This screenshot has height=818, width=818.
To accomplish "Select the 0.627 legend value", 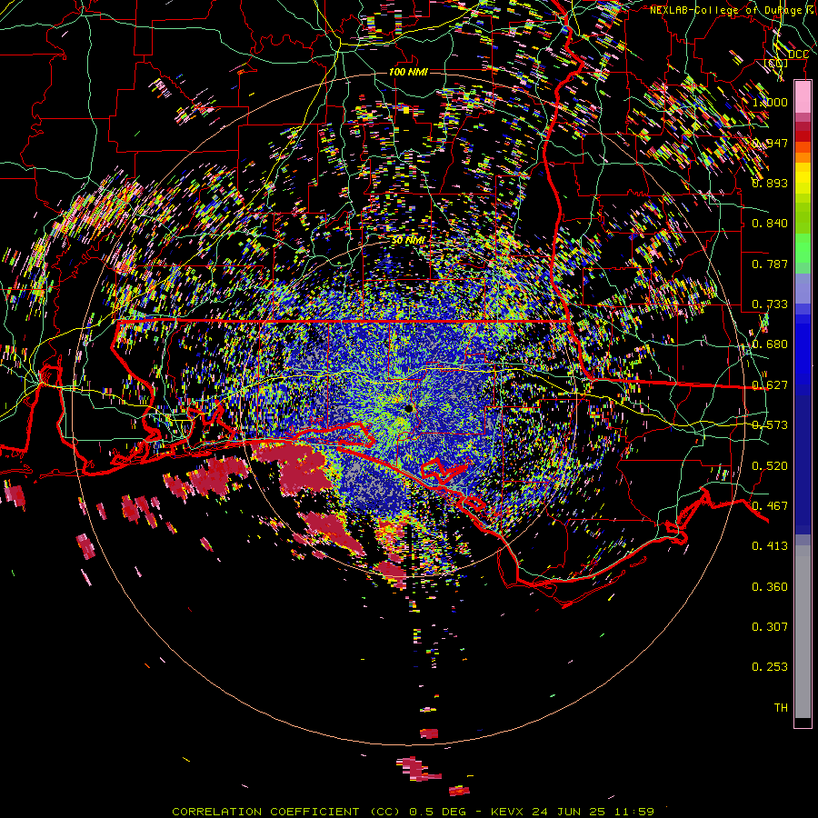I will [770, 385].
